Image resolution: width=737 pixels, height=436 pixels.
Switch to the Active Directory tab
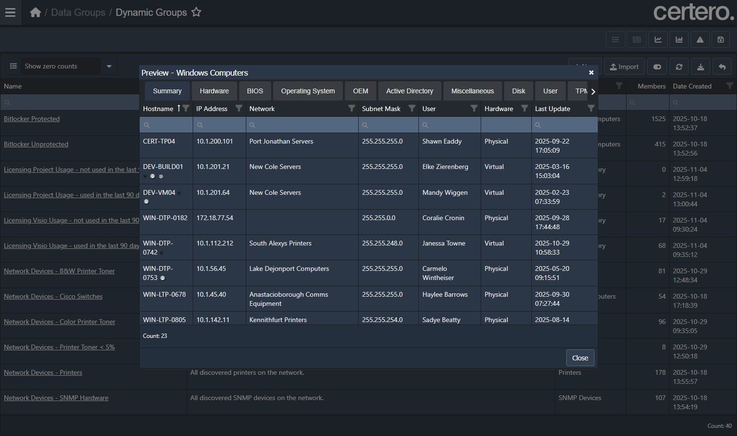pyautogui.click(x=409, y=91)
